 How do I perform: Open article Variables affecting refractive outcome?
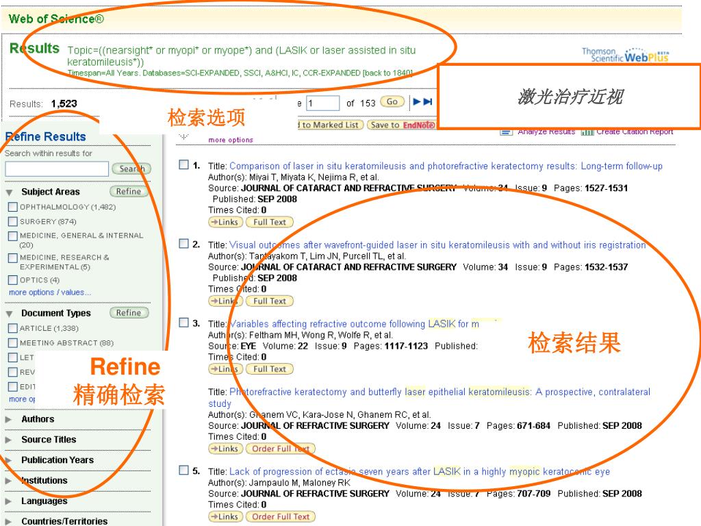[354, 324]
